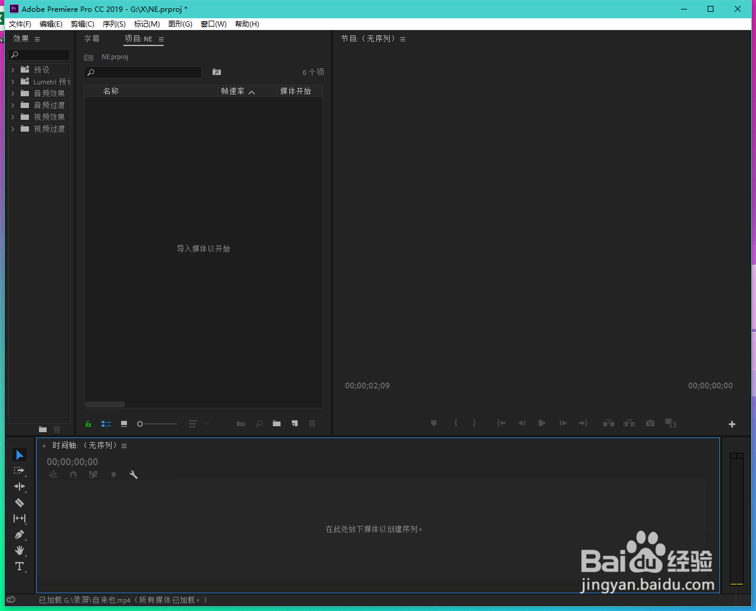Click delete custom item trash in Effects panel

tap(57, 429)
